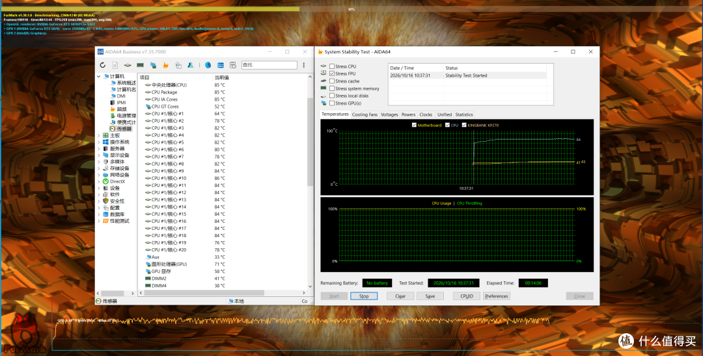The width and height of the screenshot is (703, 356).
Task: Switch to the Statistics tab
Action: 463,114
